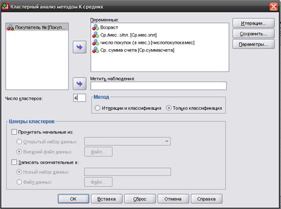Select Покупатель № in the source list
This screenshot has width=281, height=209.
(37, 28)
